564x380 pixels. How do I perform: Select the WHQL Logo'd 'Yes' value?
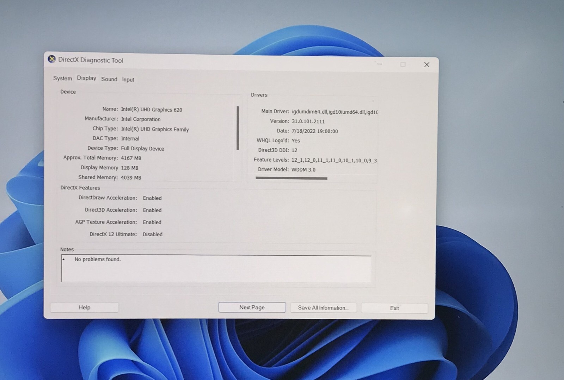coord(296,141)
